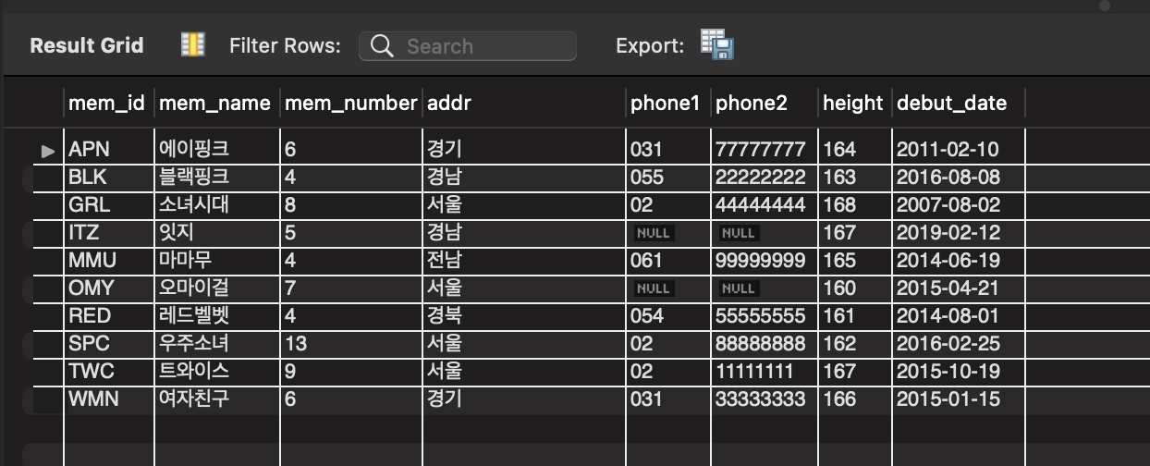The image size is (1150, 466).
Task: Select debut_date cell 2007-08-02
Action: click(958, 204)
